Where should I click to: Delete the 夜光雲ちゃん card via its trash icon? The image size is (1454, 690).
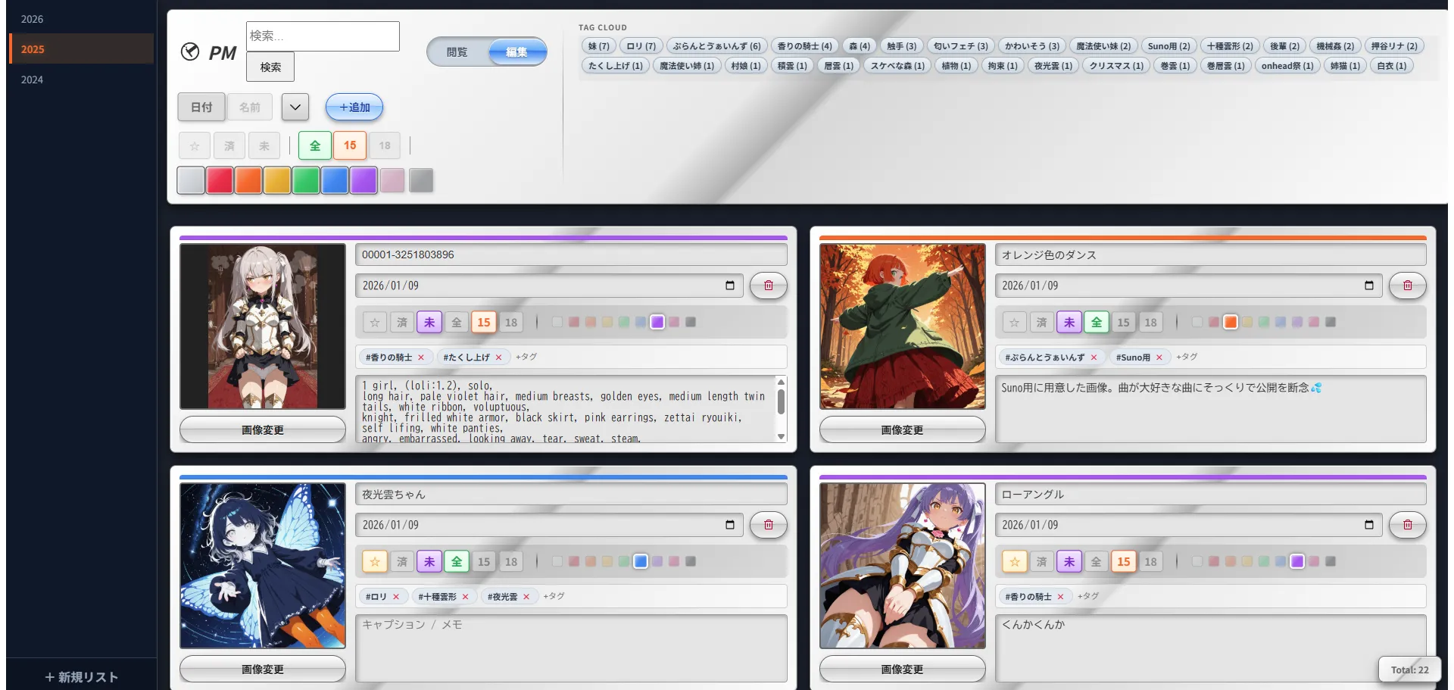pyautogui.click(x=769, y=525)
